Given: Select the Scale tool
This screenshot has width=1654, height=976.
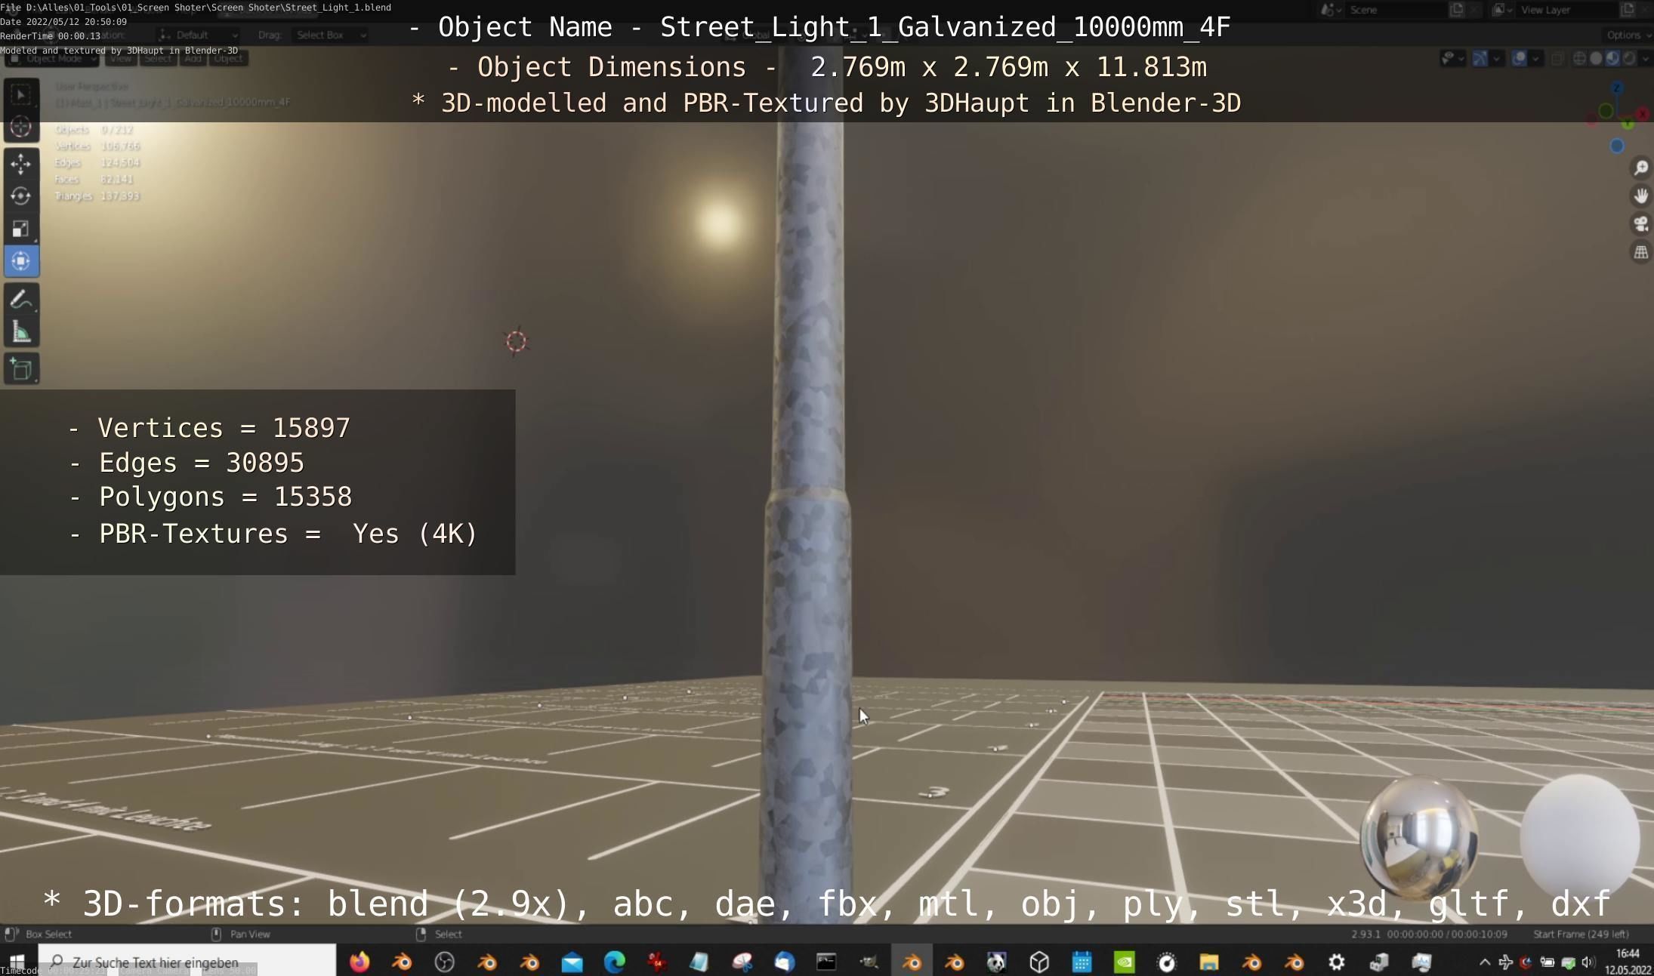Looking at the screenshot, I should [21, 228].
